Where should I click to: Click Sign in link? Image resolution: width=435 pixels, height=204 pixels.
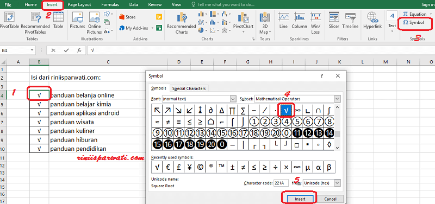click(428, 5)
